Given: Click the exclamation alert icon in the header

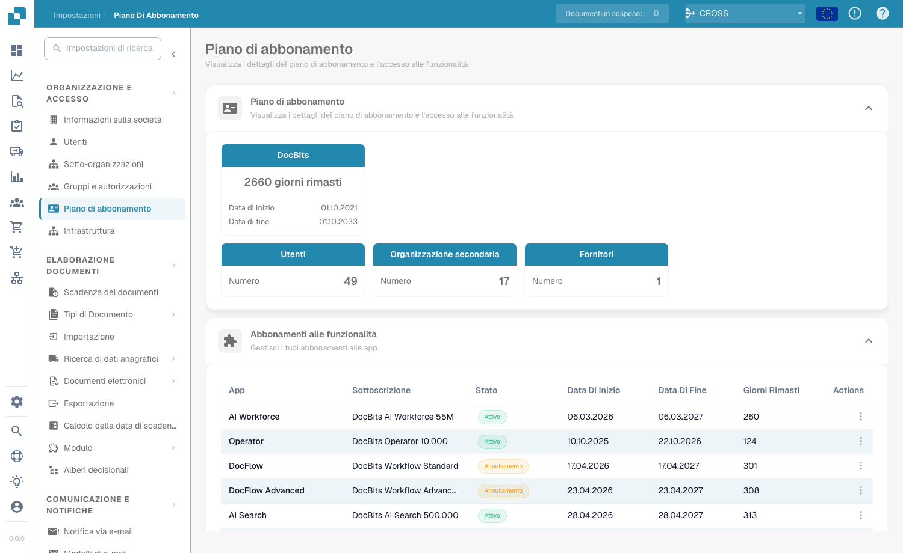Looking at the screenshot, I should 855,13.
